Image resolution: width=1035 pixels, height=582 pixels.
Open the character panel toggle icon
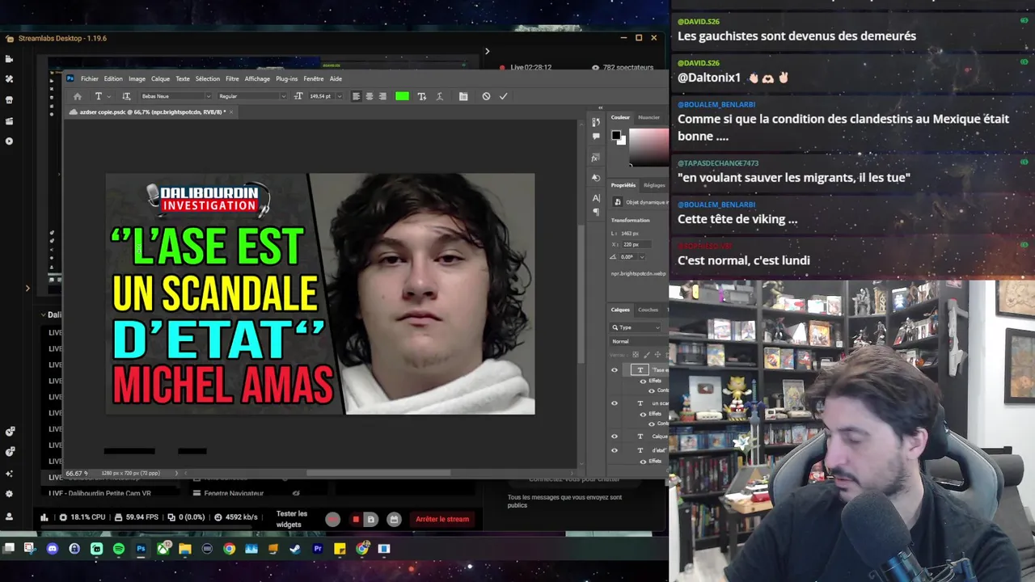463,96
